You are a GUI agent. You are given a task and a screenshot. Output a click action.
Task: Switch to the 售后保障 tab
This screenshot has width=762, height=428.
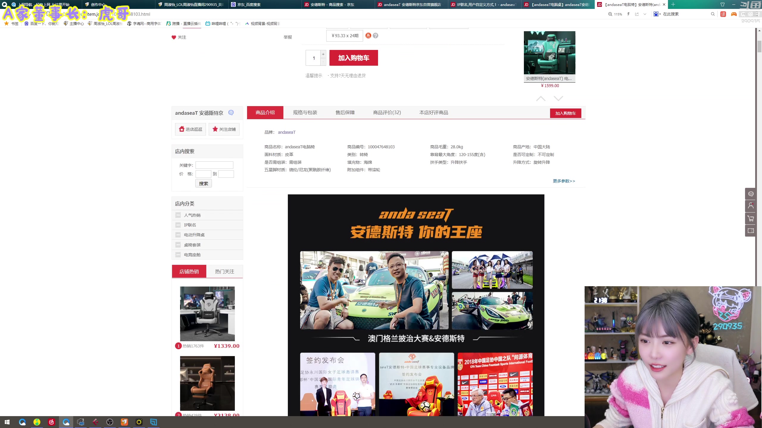click(x=345, y=113)
